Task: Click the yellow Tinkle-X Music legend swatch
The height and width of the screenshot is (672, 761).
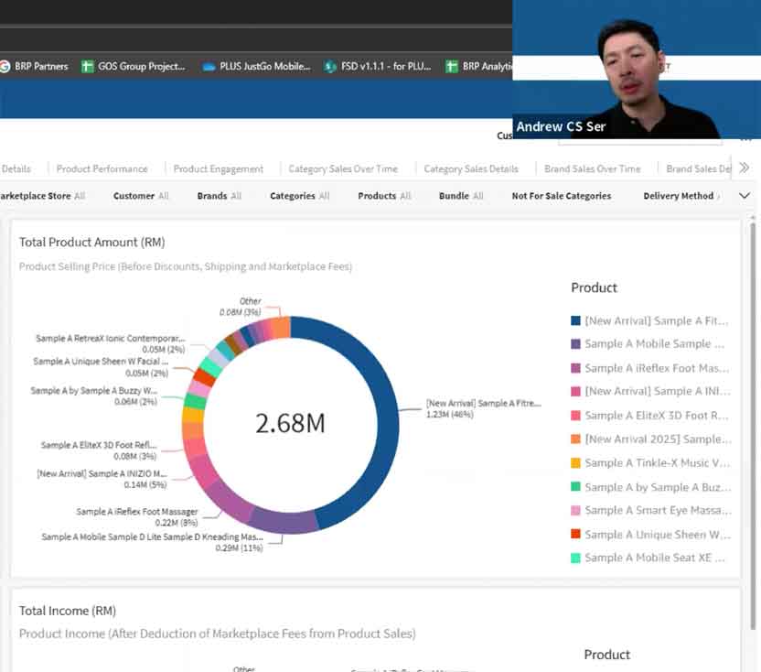Action: pyautogui.click(x=576, y=463)
